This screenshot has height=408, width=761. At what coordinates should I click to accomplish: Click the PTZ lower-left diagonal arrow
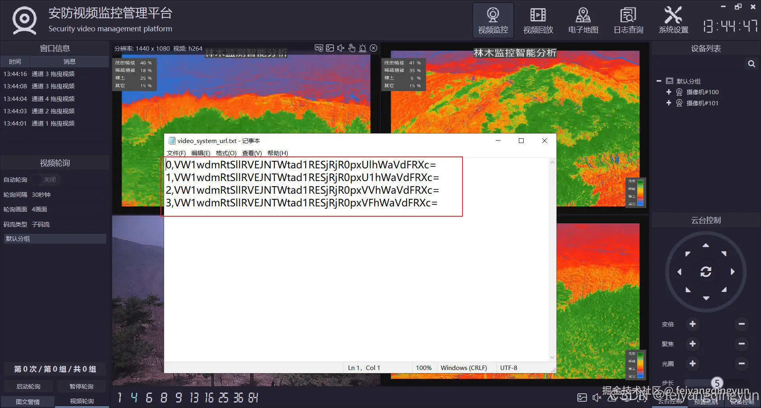point(688,290)
